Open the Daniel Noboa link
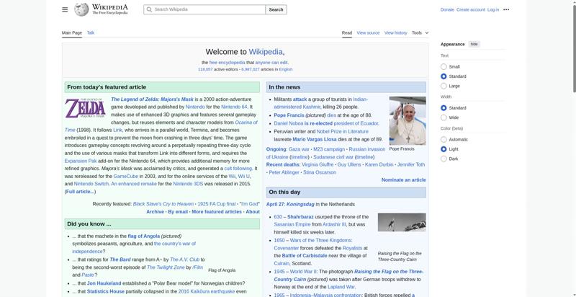The image size is (576, 297). [x=289, y=123]
